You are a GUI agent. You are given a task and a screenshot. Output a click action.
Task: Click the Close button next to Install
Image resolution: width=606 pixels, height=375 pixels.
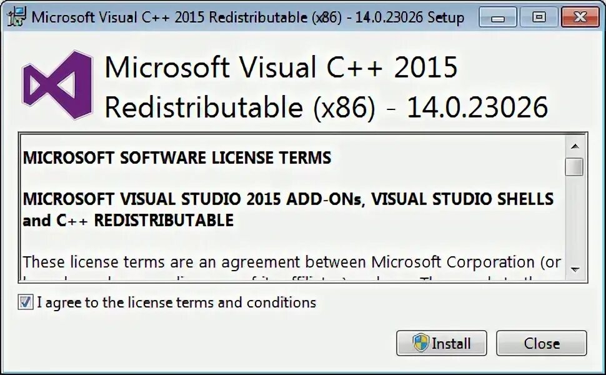(542, 343)
